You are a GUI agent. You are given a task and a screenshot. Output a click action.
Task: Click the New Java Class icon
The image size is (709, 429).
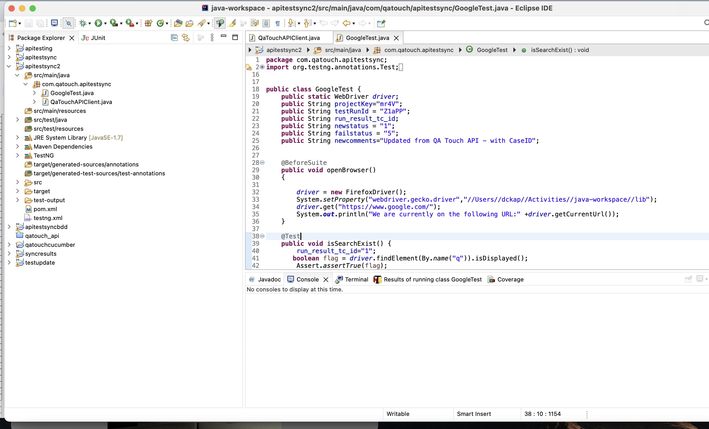tap(160, 23)
